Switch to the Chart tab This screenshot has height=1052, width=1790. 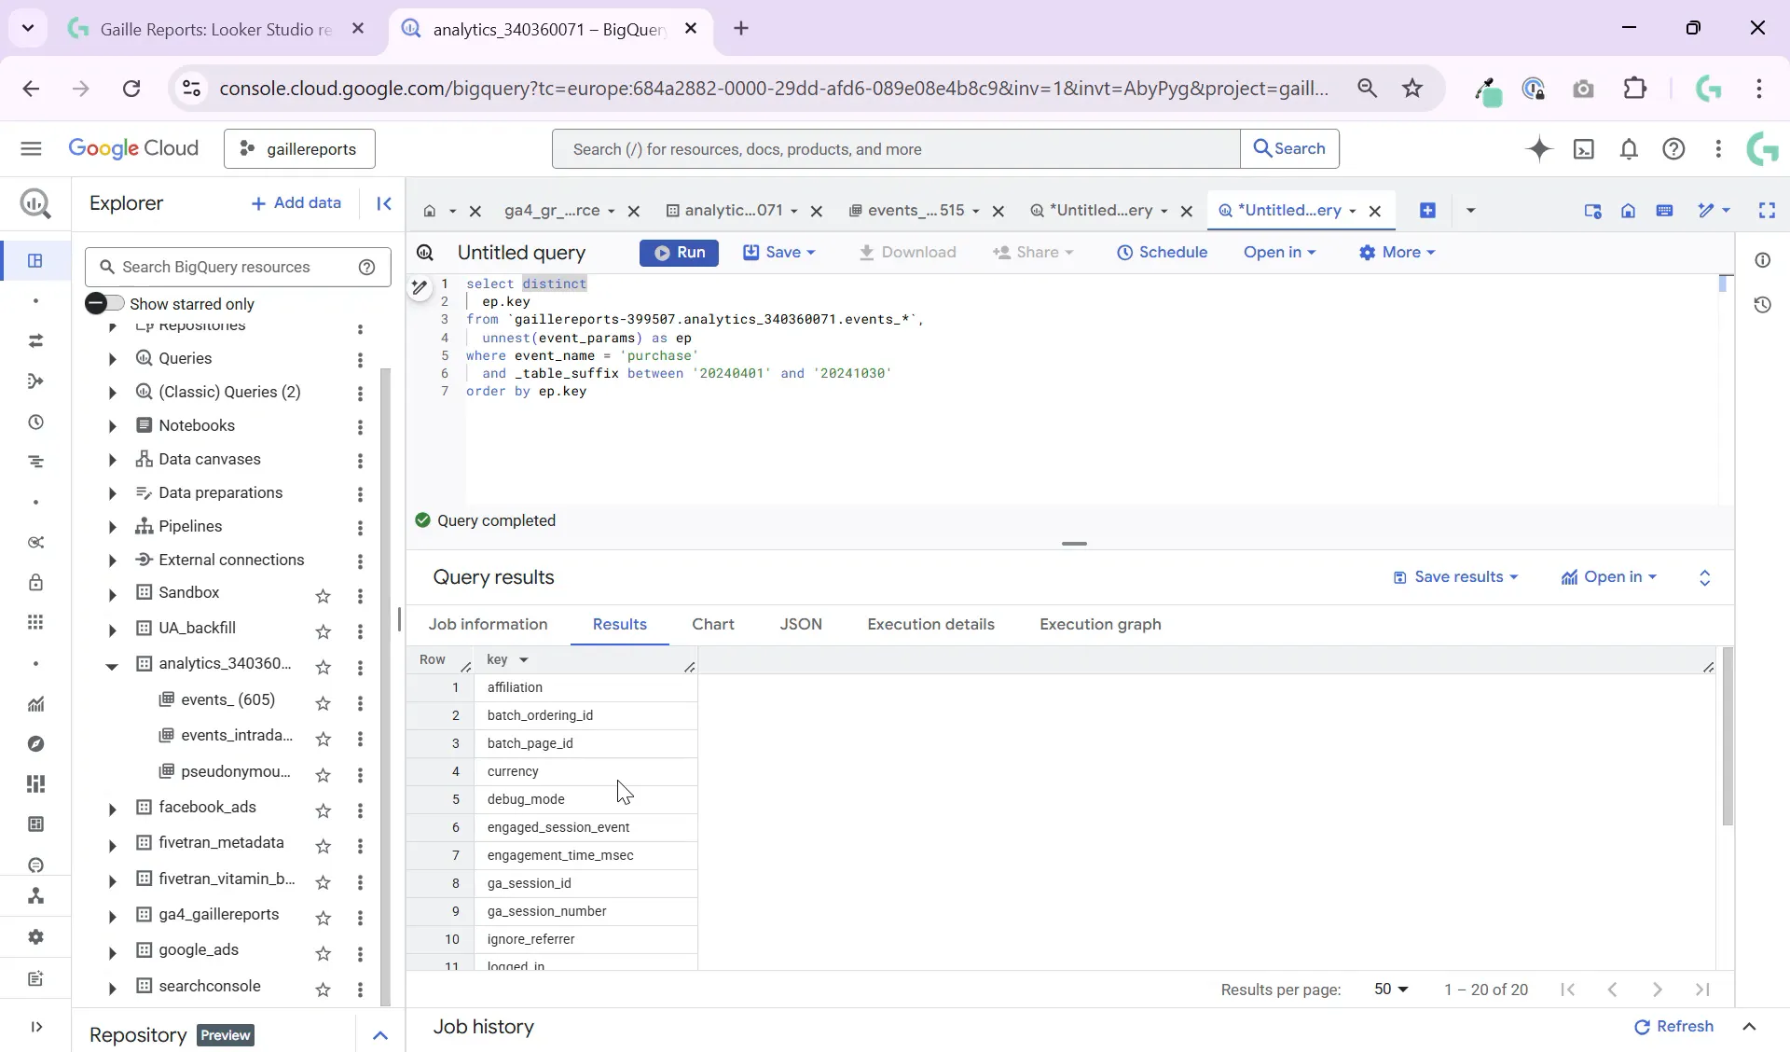[713, 625]
